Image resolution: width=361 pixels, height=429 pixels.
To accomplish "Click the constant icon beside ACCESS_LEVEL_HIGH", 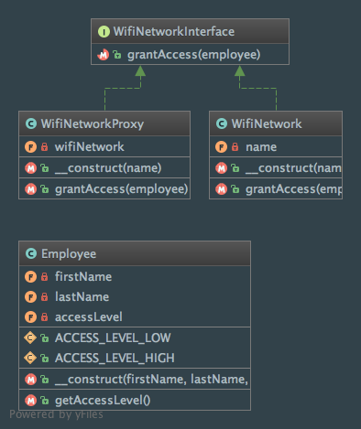I will (30, 358).
